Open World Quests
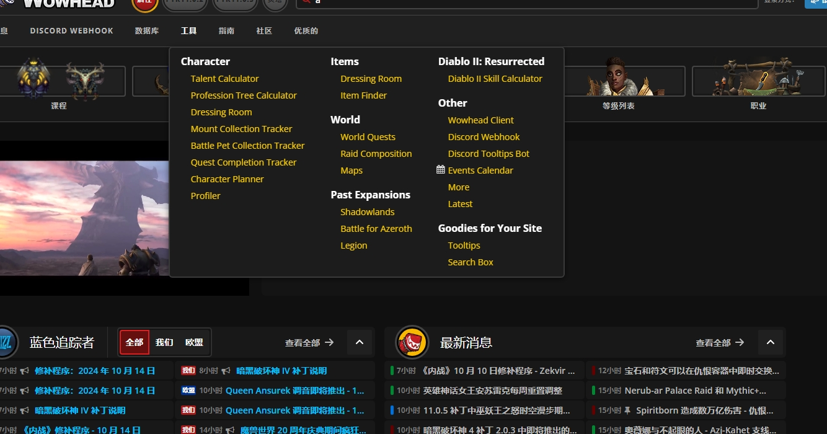 [368, 137]
